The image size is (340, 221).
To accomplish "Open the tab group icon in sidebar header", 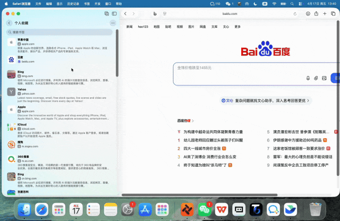I will point(107,14).
